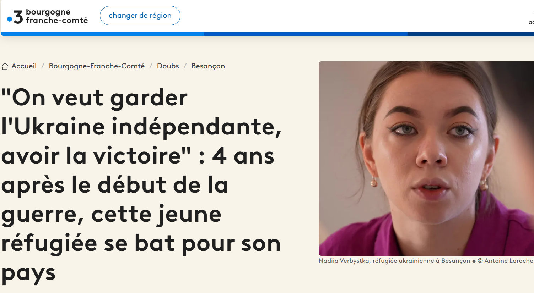Viewport: 534px width, 293px height.
Task: Click the slash separator before Doubs
Action: pos(151,66)
